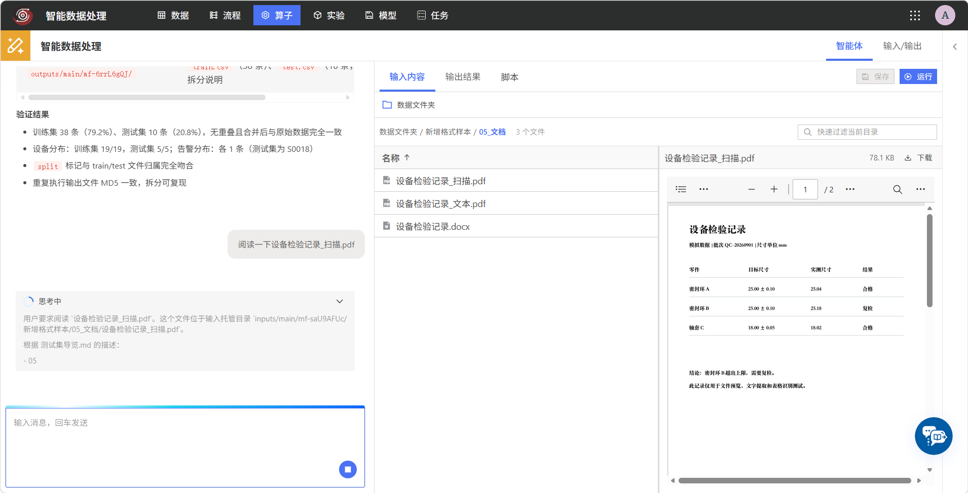968x493 pixels.
Task: Click the message input box
Action: tap(185, 448)
